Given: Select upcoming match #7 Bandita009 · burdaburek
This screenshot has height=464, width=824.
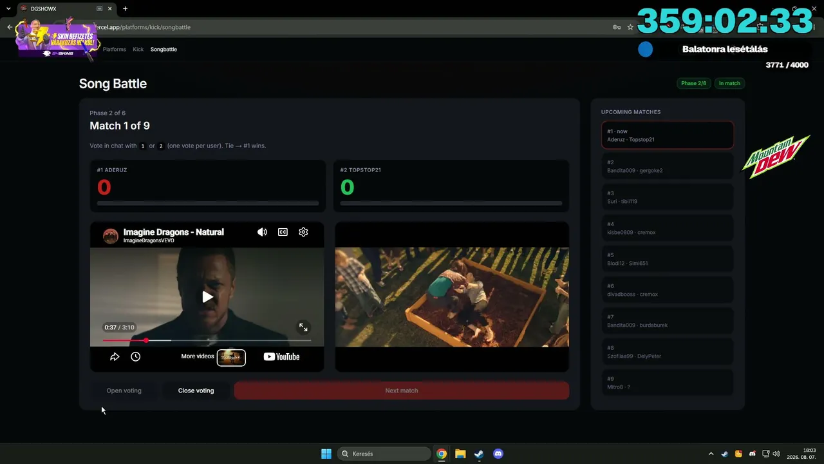Looking at the screenshot, I should [668, 321].
